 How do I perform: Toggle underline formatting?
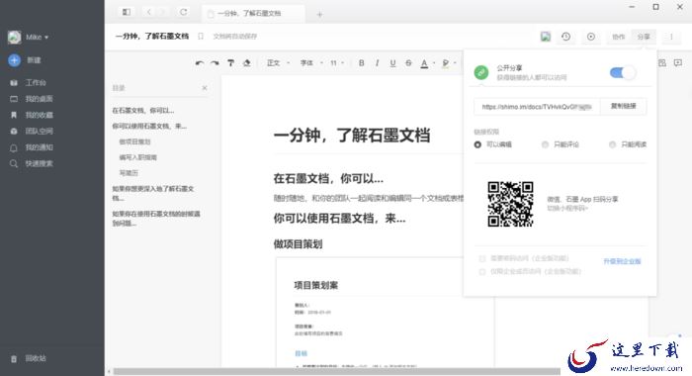392,63
